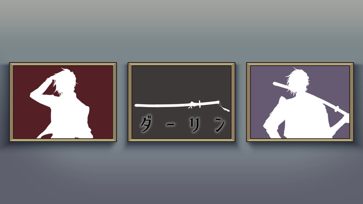The width and height of the screenshot is (363, 204).
Task: Click the white katana silhouette in middle frame
Action: coord(182,105)
